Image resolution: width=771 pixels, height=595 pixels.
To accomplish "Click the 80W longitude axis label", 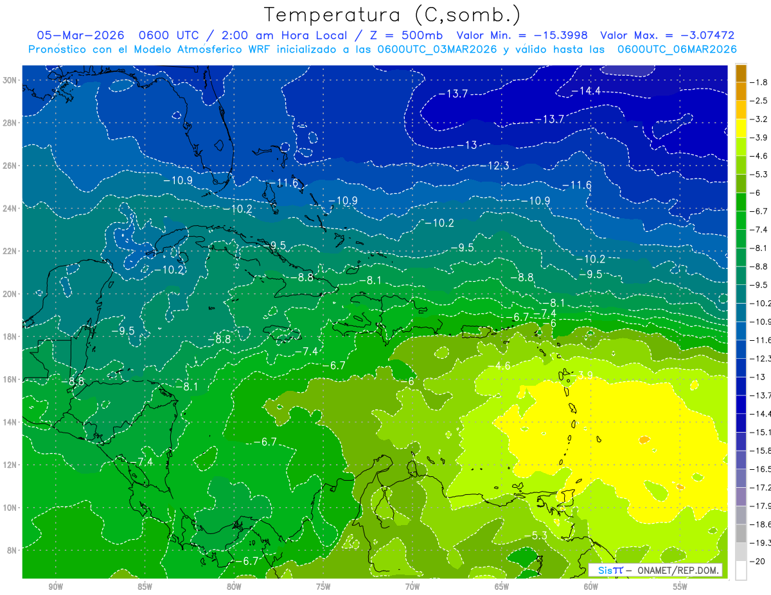I will point(234,587).
